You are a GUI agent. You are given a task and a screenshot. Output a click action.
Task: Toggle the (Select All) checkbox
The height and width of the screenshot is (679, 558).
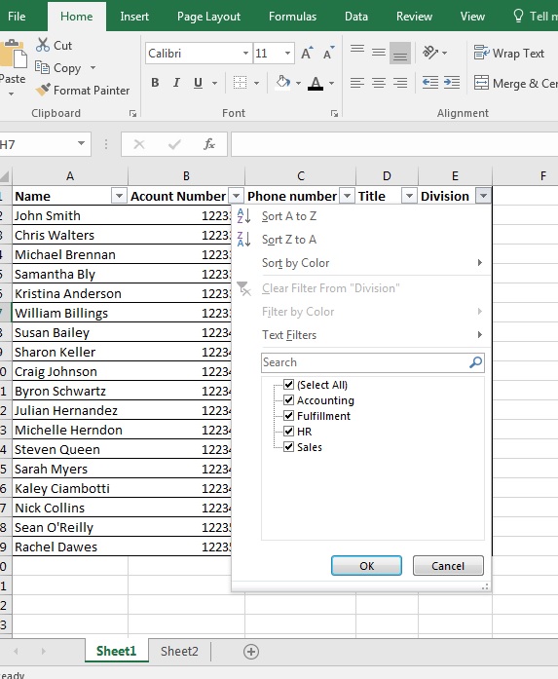288,384
